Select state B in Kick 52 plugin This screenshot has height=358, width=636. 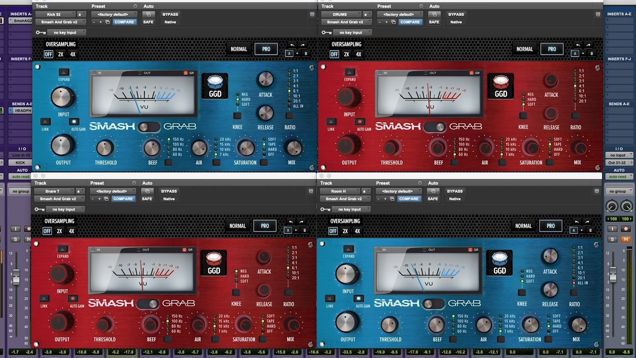[x=306, y=53]
